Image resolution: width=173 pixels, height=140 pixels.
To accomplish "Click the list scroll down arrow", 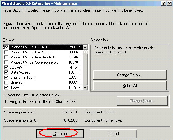I will (x=85, y=88).
